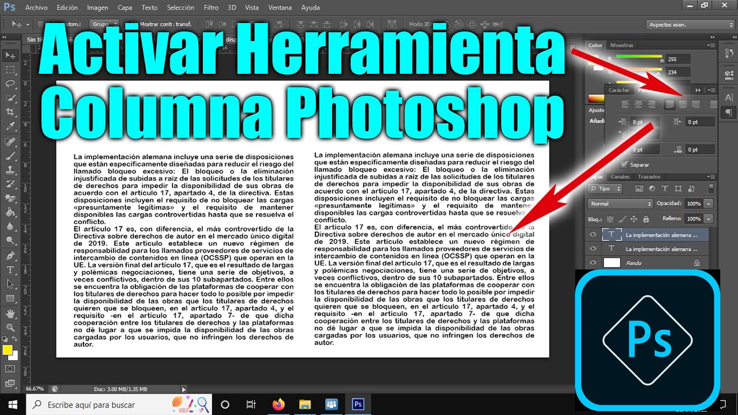
Task: Open the Move tool preset picker arrow
Action: [x=28, y=25]
